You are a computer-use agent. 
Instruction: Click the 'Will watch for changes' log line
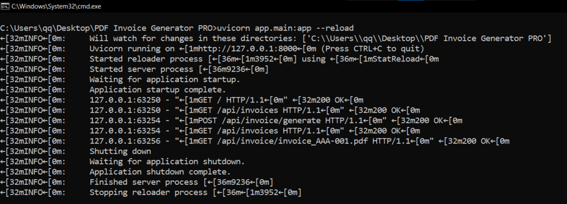275,39
